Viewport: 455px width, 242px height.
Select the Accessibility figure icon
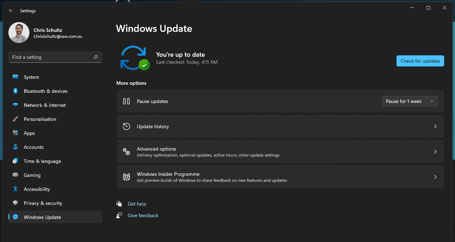(x=15, y=189)
